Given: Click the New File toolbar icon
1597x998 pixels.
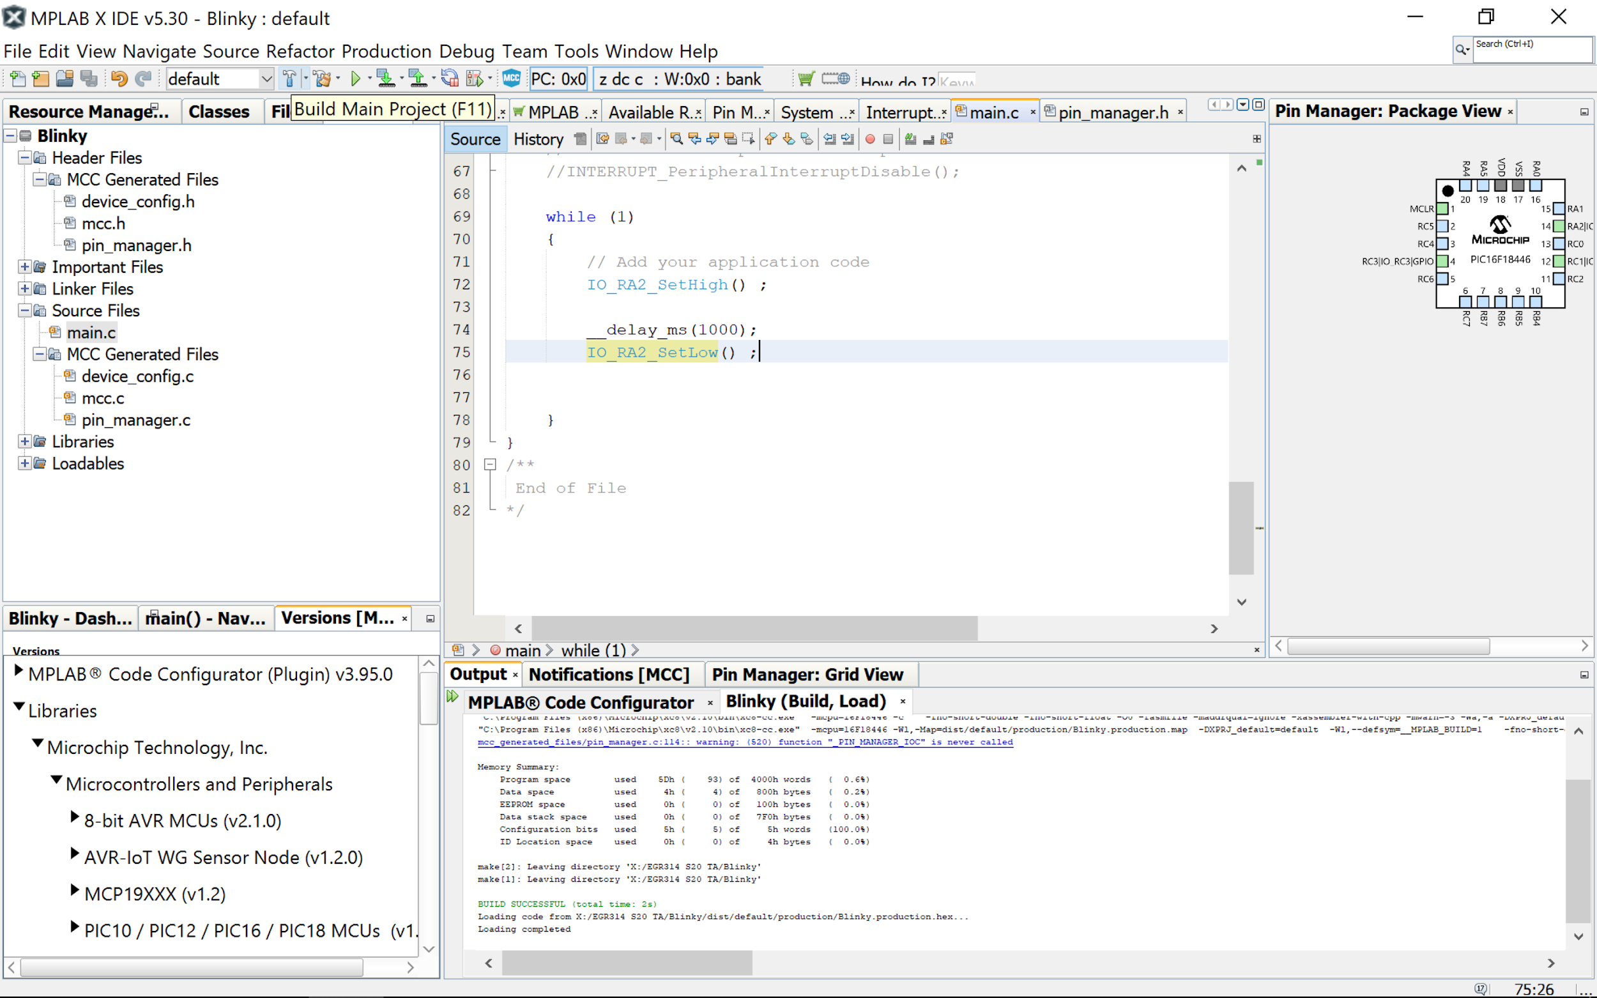Looking at the screenshot, I should pos(18,79).
